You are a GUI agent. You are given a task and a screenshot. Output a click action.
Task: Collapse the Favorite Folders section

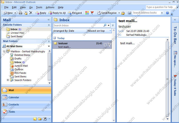(x=49, y=25)
